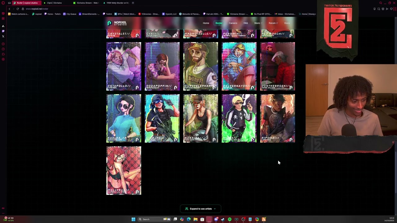Click the card icon on the MOLLYRUU card
The width and height of the screenshot is (397, 223).
[x=137, y=192]
